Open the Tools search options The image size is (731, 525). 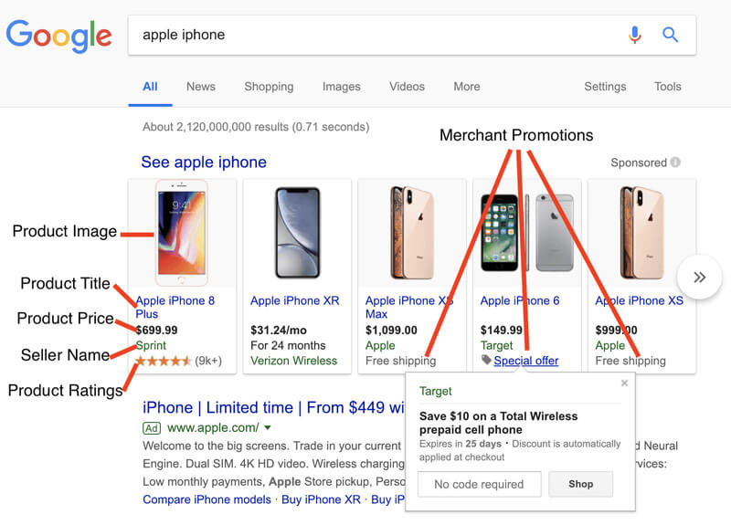click(667, 87)
